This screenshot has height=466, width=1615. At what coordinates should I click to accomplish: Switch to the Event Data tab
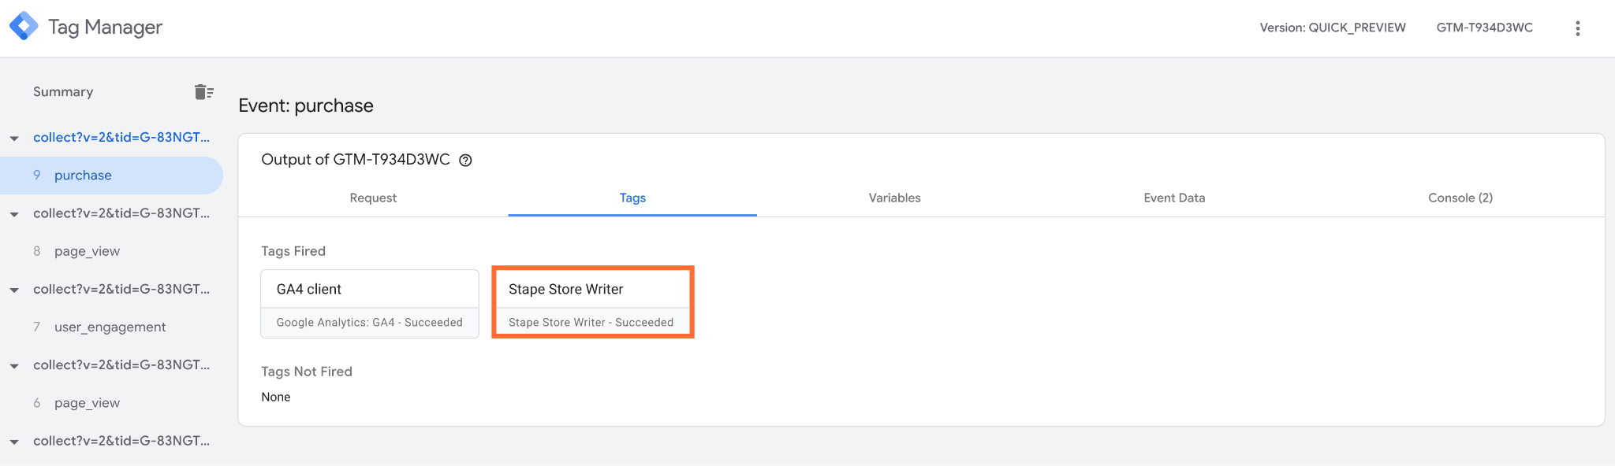1174,198
